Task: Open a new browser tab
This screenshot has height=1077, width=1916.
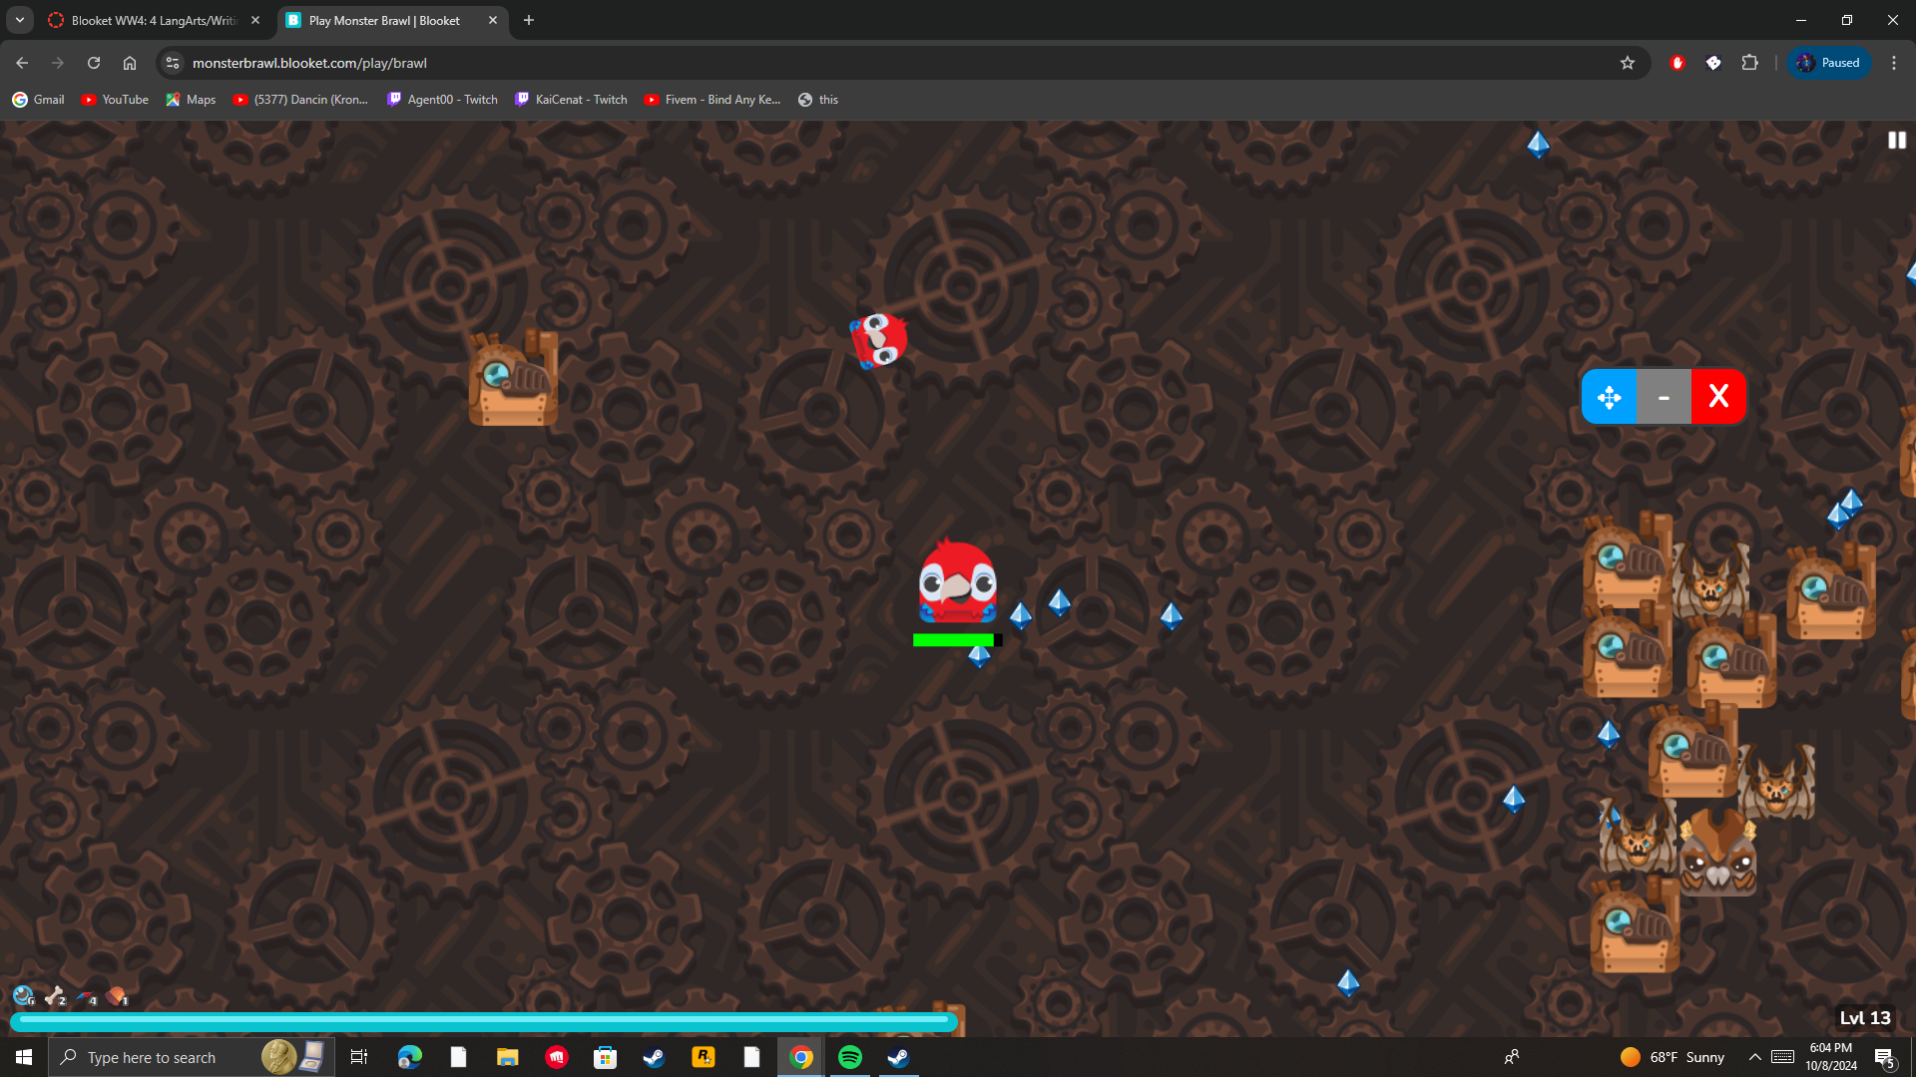Action: coord(529,20)
